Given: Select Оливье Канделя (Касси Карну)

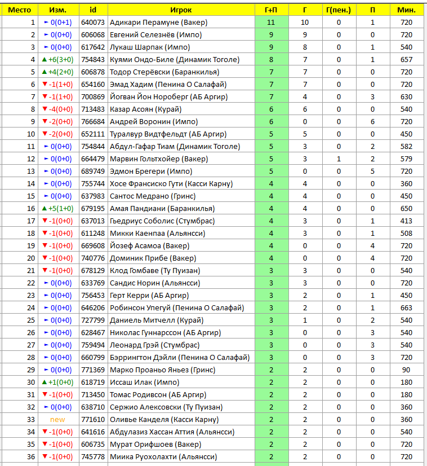Looking at the screenshot, I should (164, 419).
